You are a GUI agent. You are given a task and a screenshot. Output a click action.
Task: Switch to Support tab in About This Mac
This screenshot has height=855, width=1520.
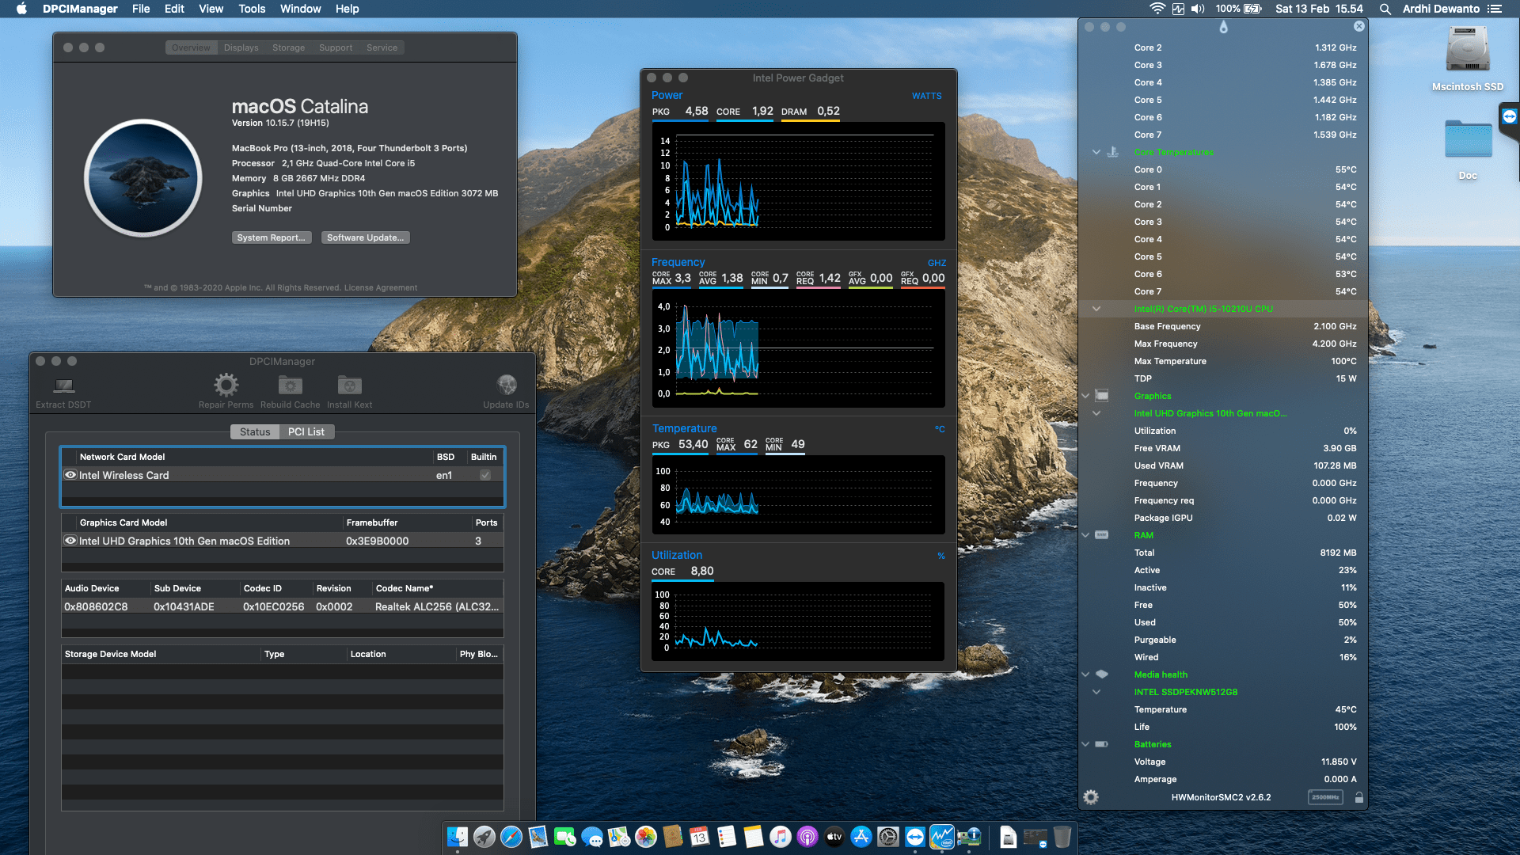pyautogui.click(x=336, y=47)
